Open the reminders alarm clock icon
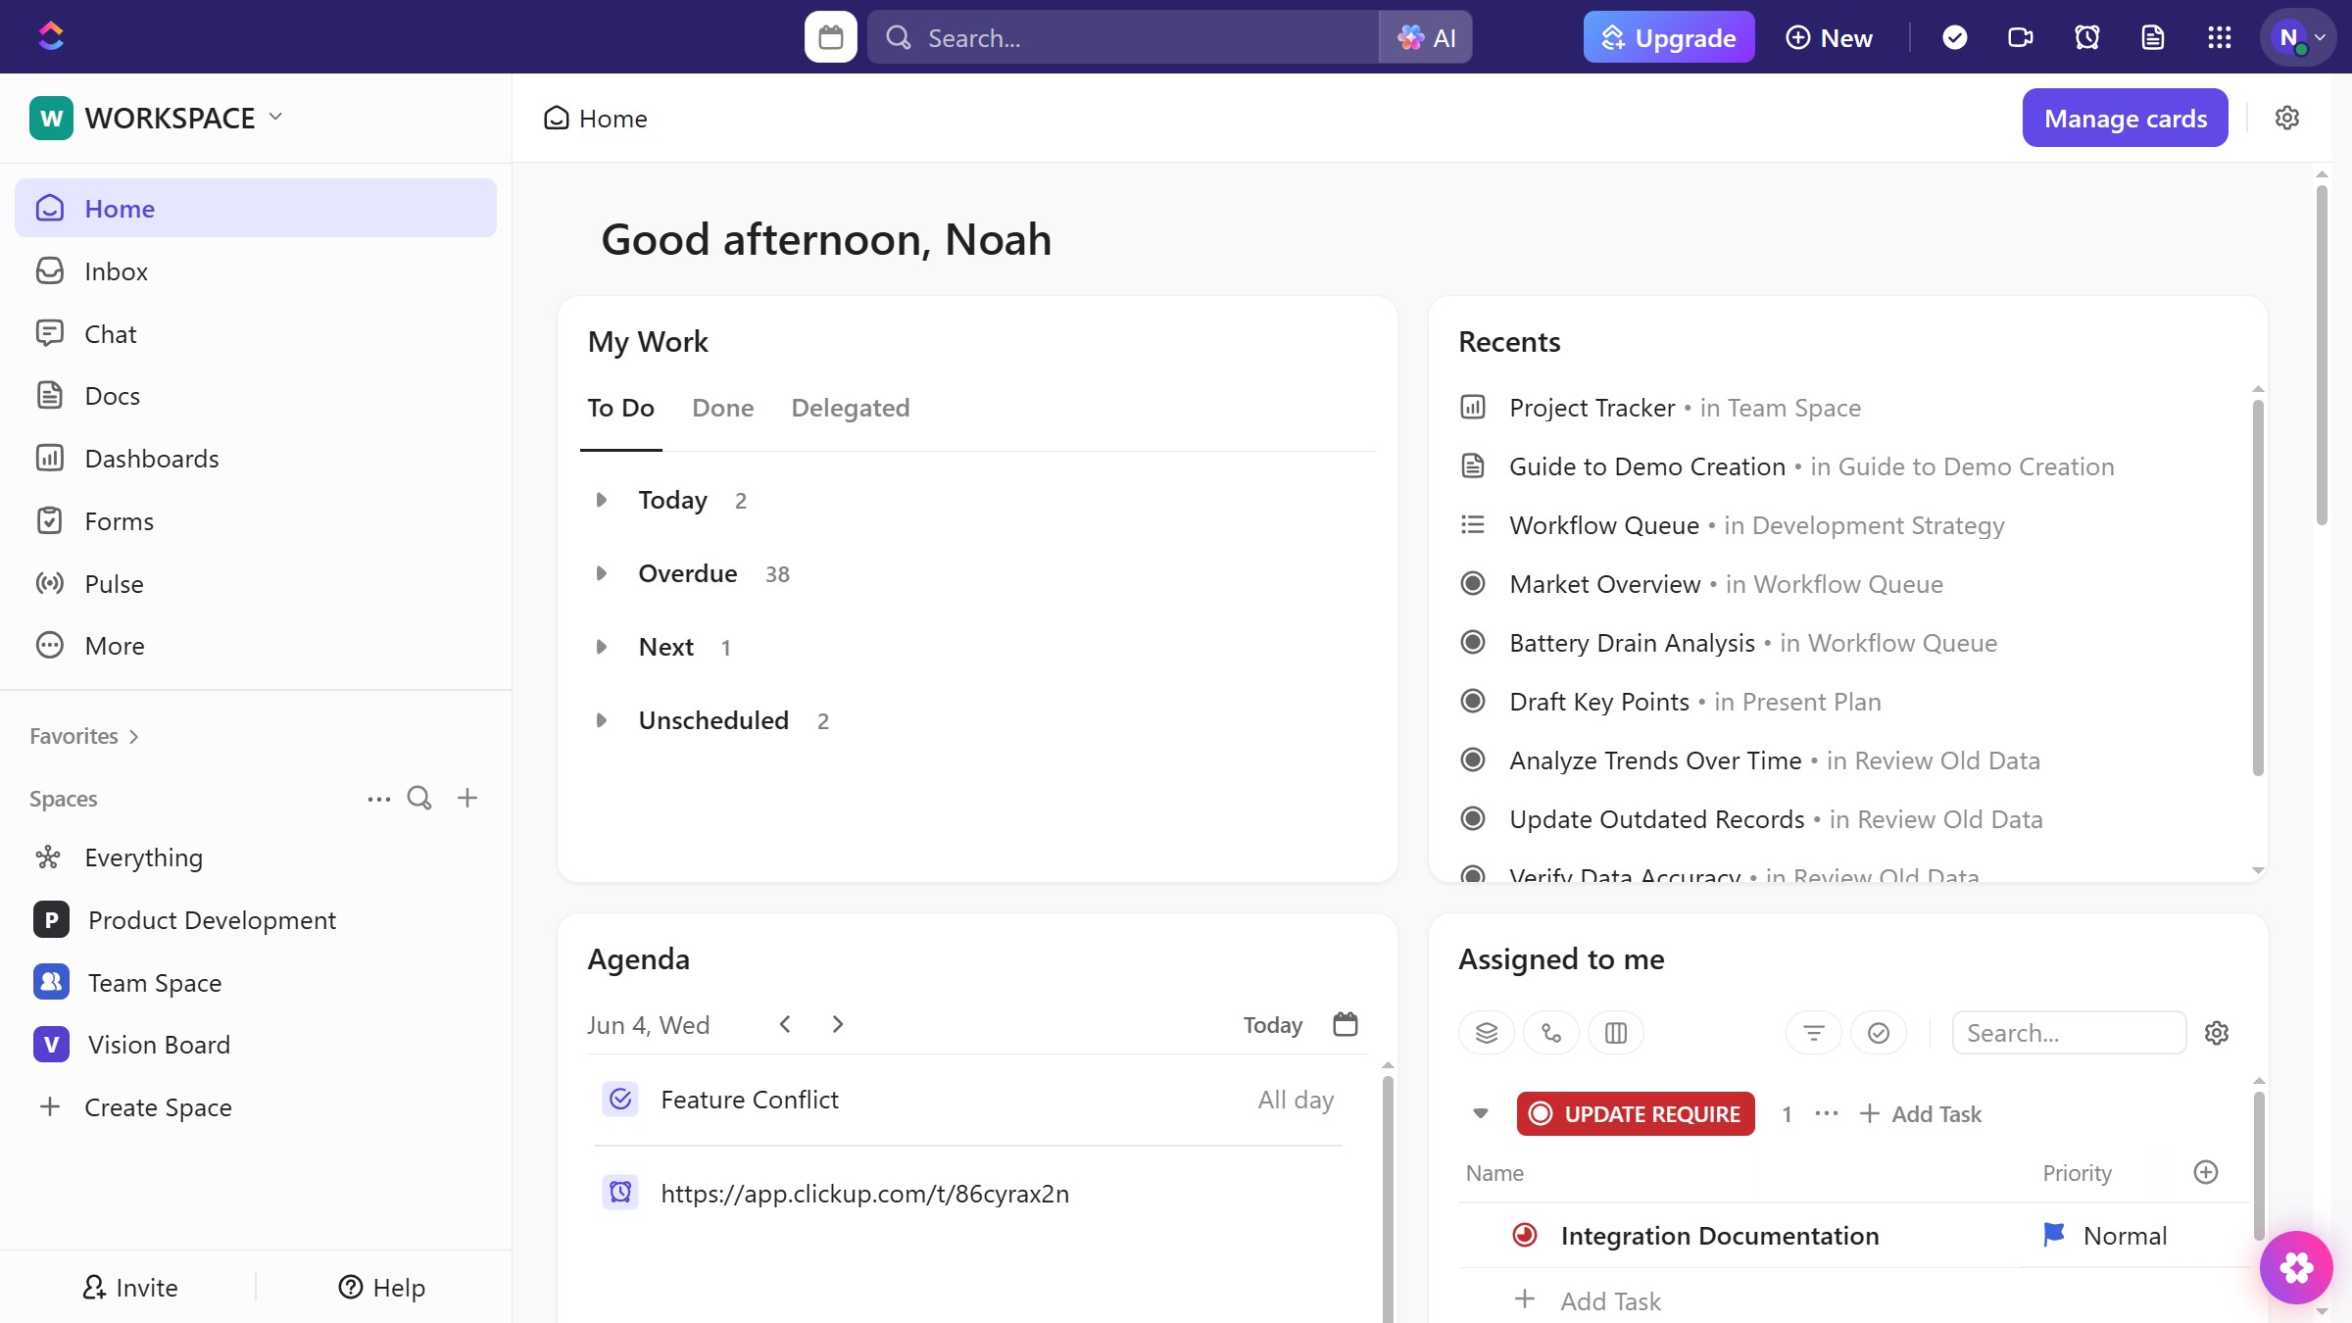Image resolution: width=2352 pixels, height=1323 pixels. (x=2086, y=37)
